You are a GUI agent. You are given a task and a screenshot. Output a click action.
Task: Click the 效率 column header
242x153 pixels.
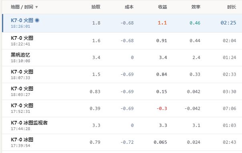tap(196, 7)
